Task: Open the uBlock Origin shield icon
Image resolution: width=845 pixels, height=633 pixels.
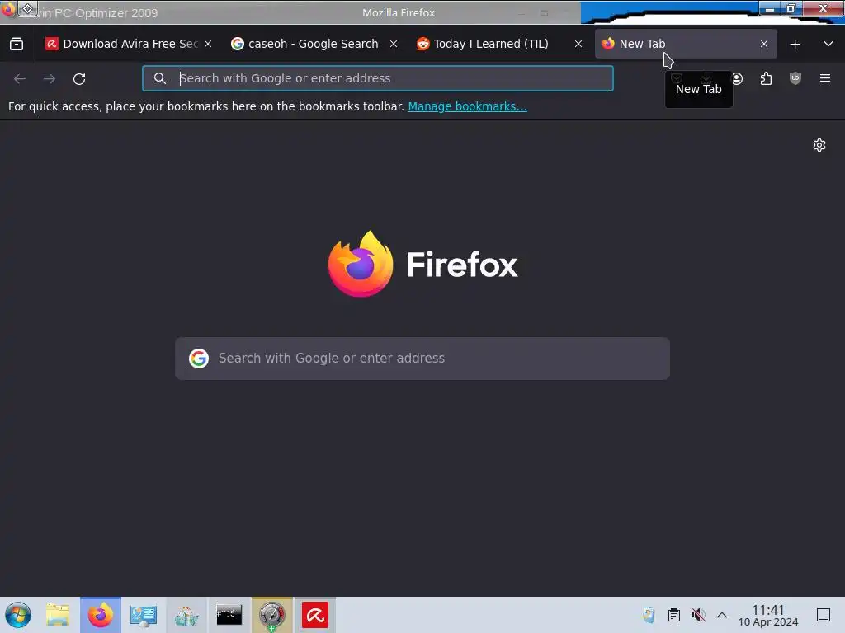Action: 795,78
